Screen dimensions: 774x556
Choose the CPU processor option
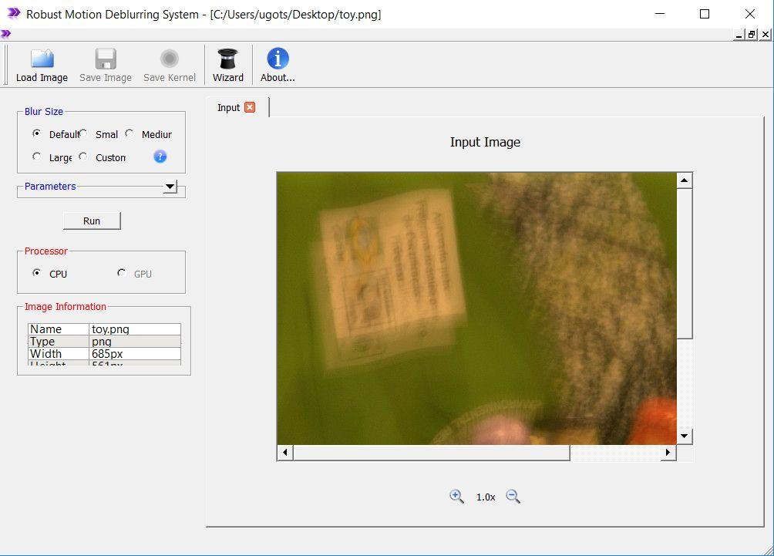pos(36,272)
